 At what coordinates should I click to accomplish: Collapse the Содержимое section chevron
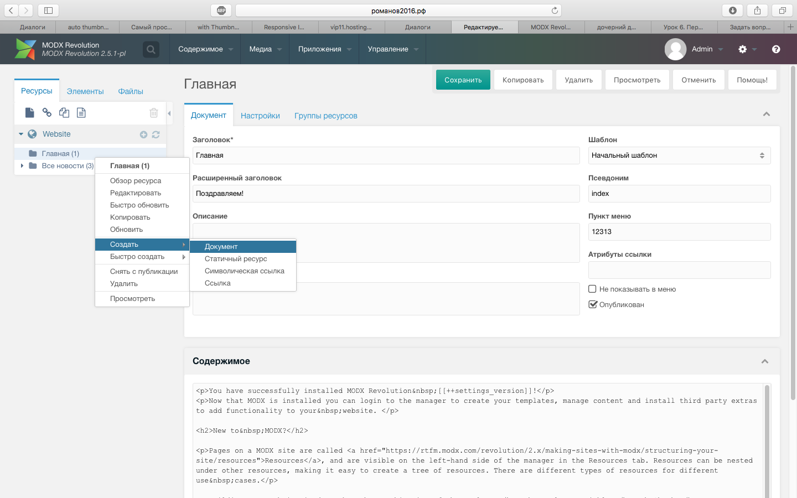click(765, 361)
